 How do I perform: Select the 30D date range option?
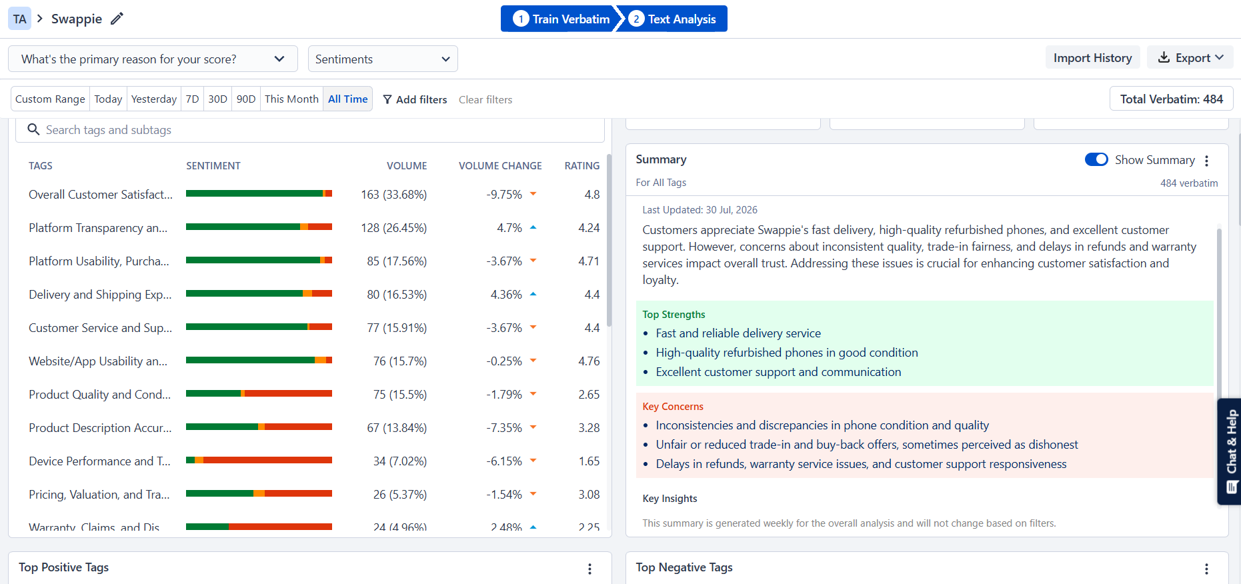217,99
